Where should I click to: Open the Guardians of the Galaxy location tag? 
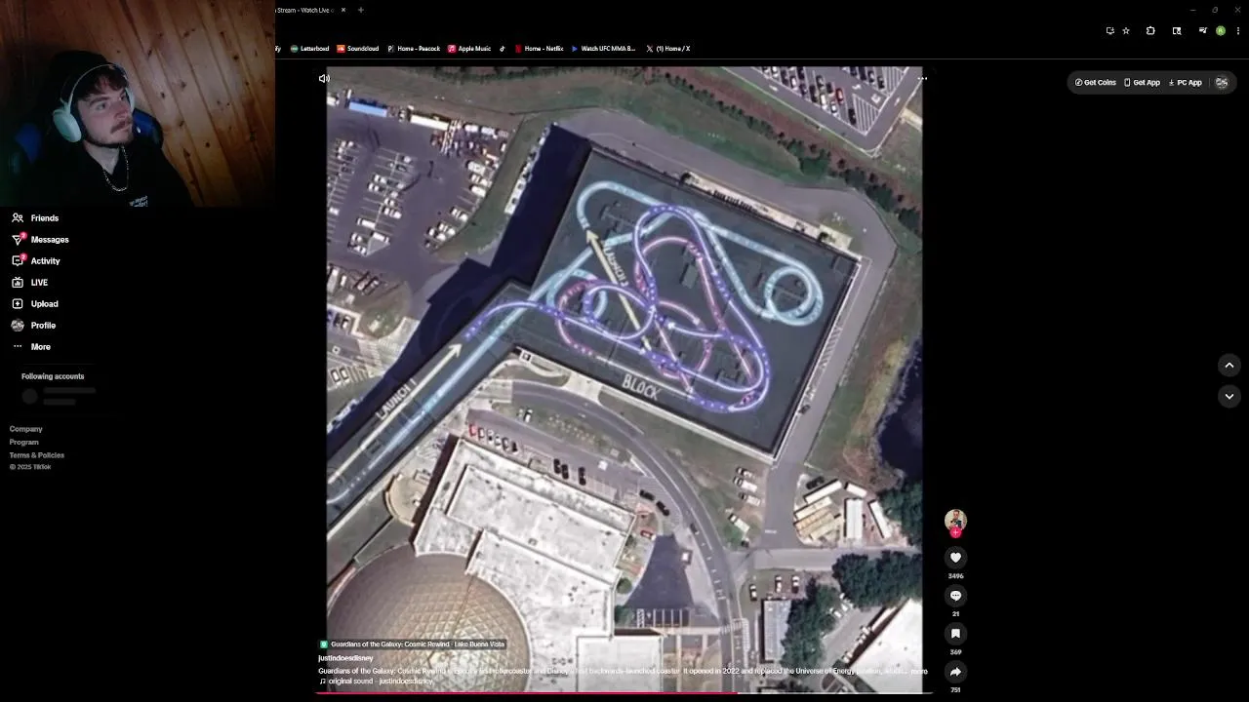tap(412, 644)
